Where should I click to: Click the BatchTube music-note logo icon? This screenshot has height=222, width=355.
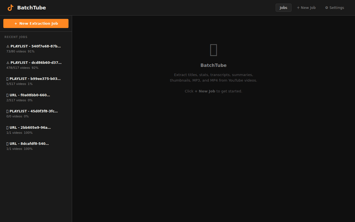[x=10, y=7]
